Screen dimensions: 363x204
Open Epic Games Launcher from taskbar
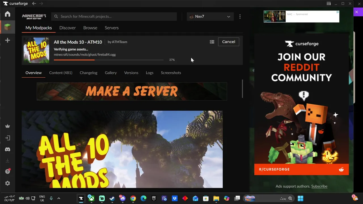click(x=154, y=198)
